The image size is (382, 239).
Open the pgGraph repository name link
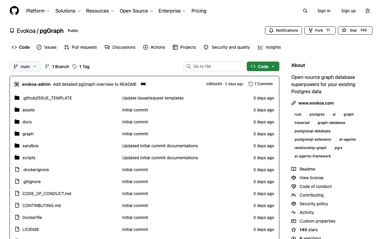point(52,31)
